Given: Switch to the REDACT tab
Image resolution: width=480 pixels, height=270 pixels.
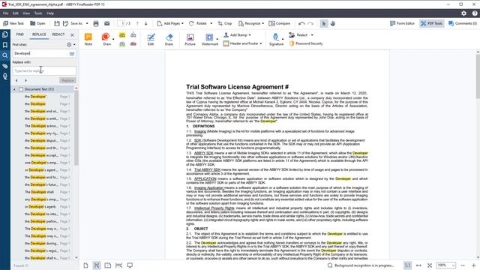Looking at the screenshot, I should (58, 34).
